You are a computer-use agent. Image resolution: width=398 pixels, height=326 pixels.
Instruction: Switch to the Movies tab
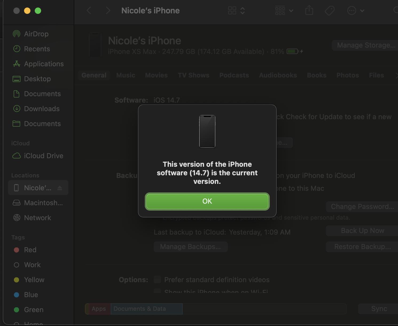[157, 75]
